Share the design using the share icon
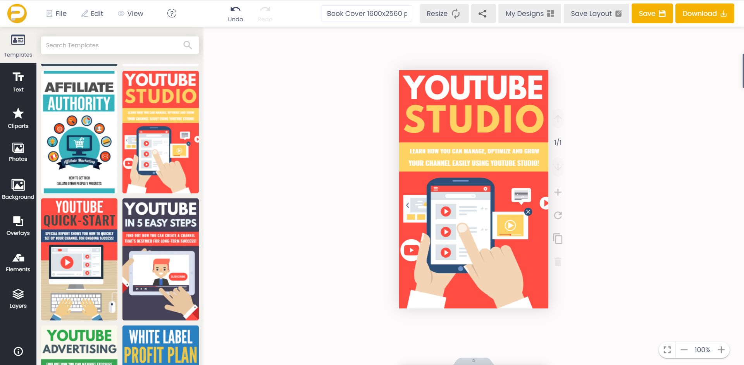This screenshot has height=365, width=744. click(x=483, y=13)
